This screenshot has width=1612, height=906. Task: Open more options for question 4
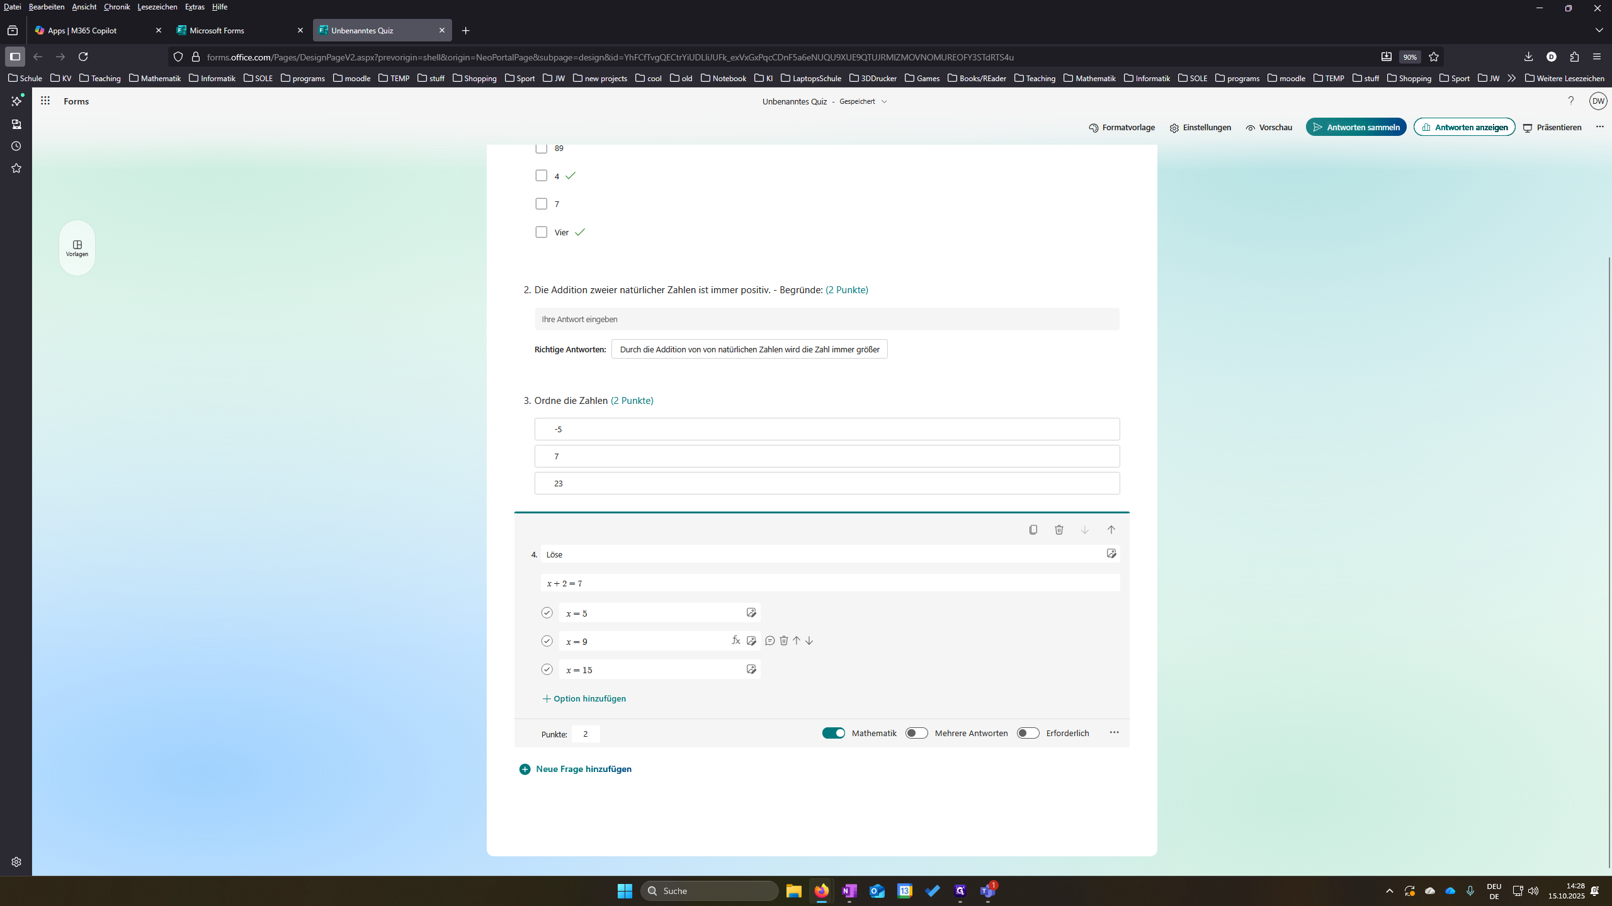pyautogui.click(x=1114, y=732)
